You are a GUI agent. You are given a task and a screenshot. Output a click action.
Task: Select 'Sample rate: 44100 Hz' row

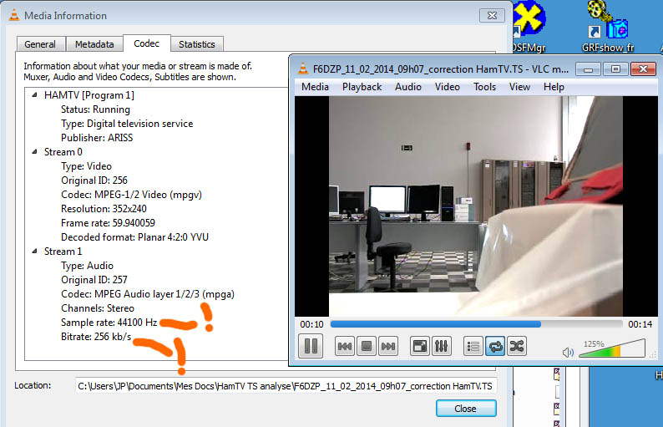(x=109, y=323)
